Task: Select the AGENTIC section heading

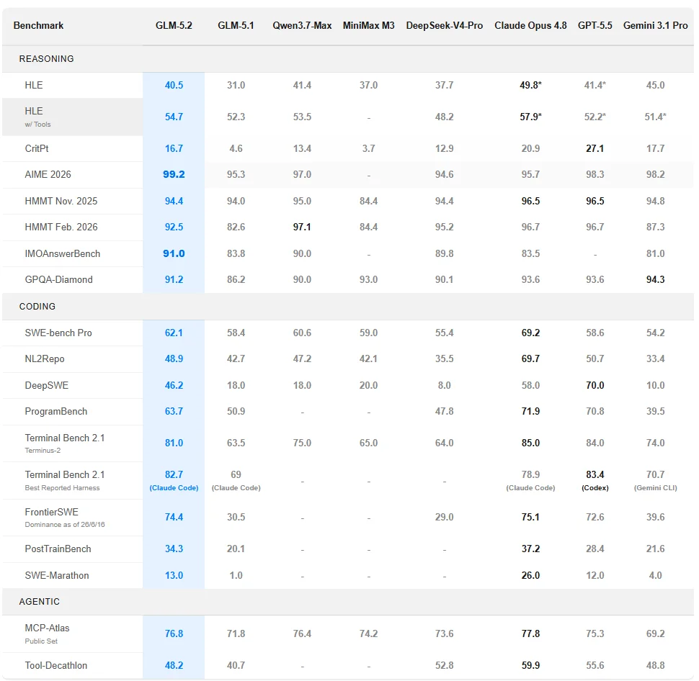Action: coord(39,602)
